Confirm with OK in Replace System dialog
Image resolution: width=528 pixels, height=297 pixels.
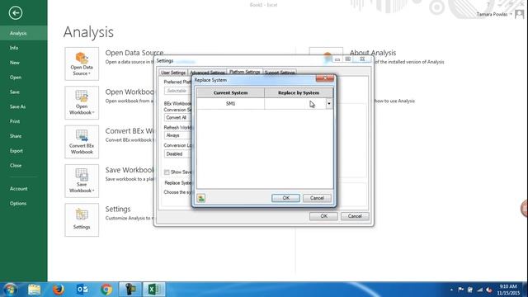(285, 198)
